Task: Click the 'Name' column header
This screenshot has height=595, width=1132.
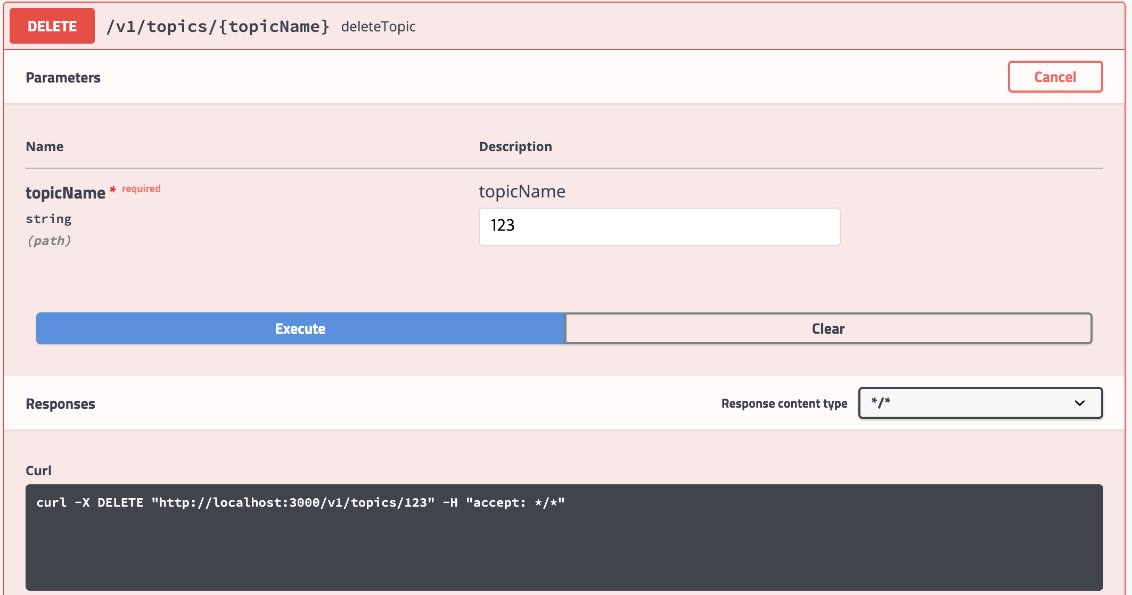Action: 45,147
